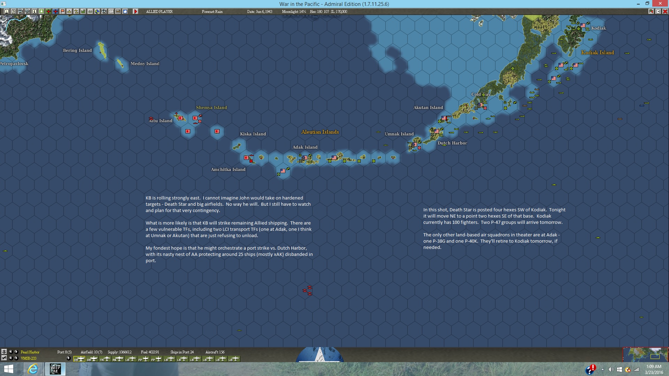Click the US flag at Kodiak
Viewport: 669px width, 376px height.
tap(583, 25)
